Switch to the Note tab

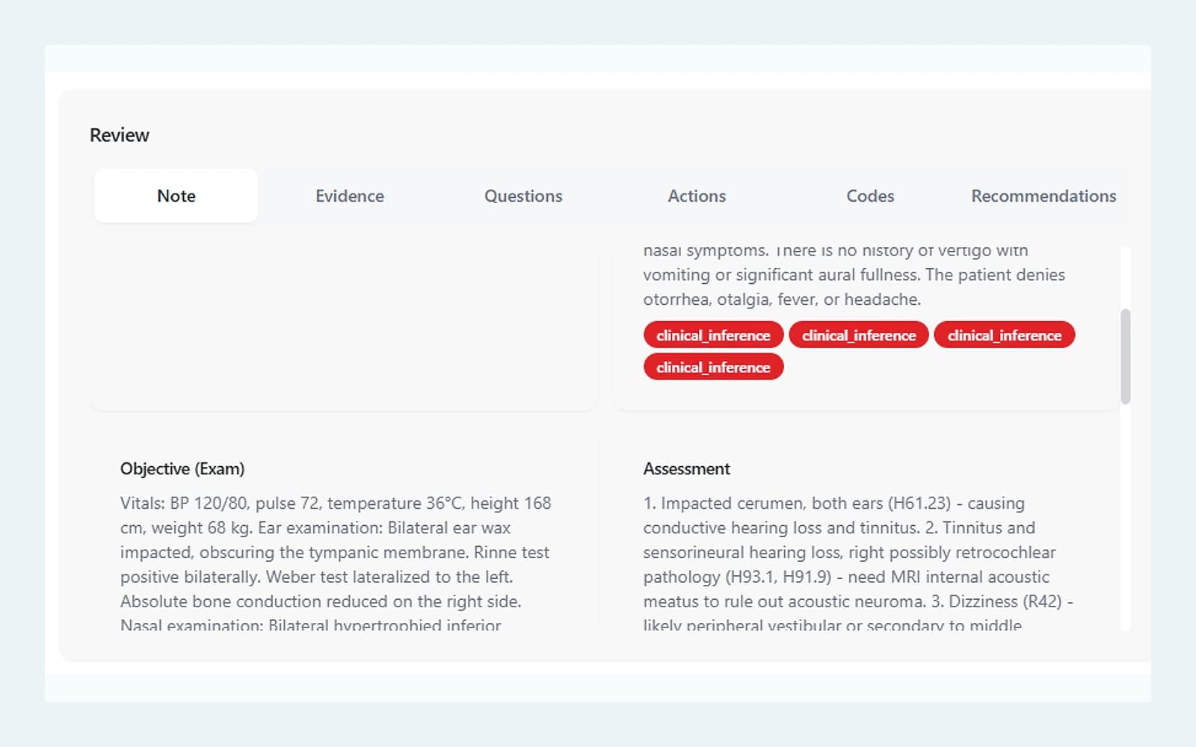[x=176, y=196]
